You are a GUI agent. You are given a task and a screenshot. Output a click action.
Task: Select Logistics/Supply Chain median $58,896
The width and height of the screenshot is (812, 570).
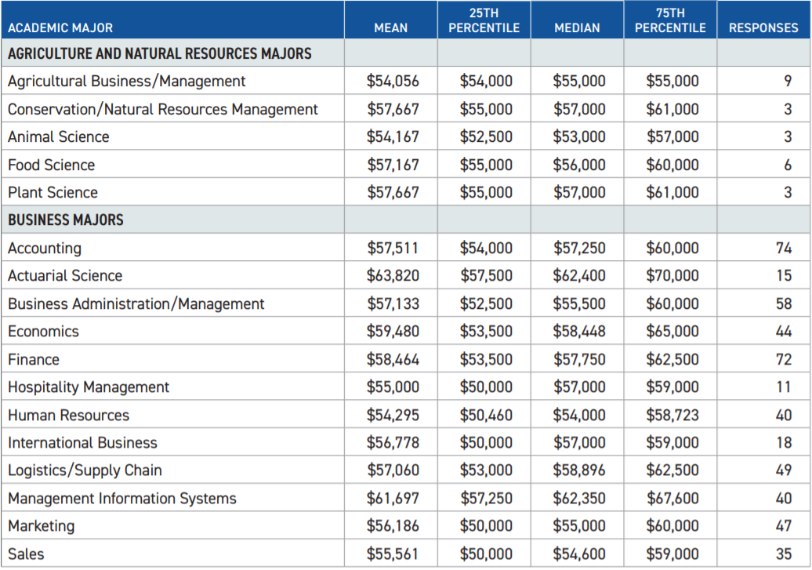click(x=579, y=470)
